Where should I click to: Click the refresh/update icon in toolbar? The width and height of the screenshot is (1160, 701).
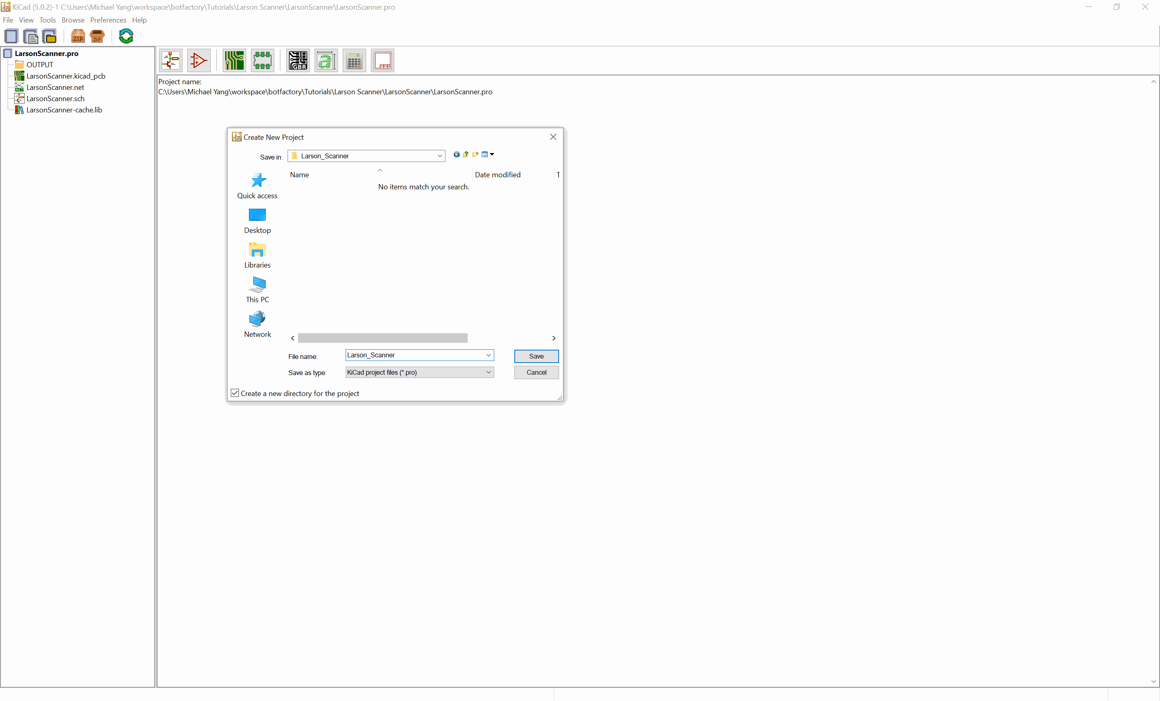pos(126,35)
